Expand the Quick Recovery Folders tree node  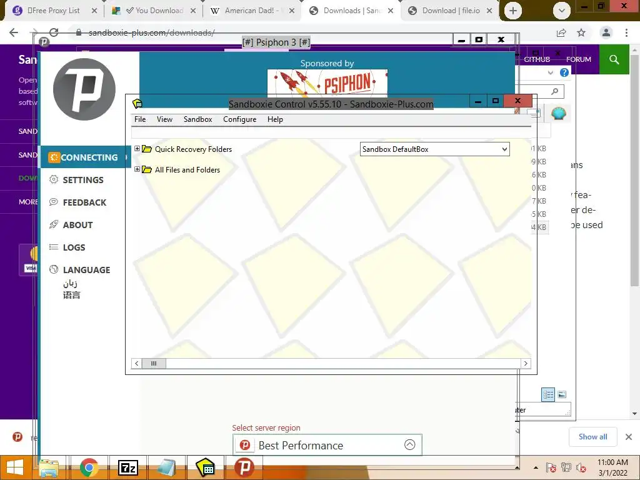coord(137,149)
